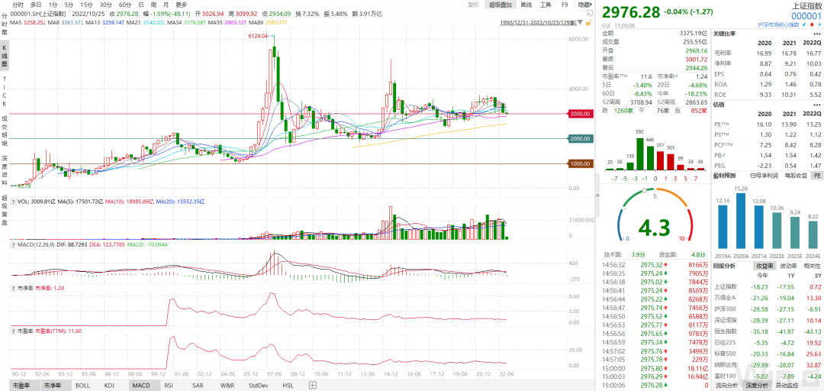Open TICK view in left sidebar

point(5,92)
